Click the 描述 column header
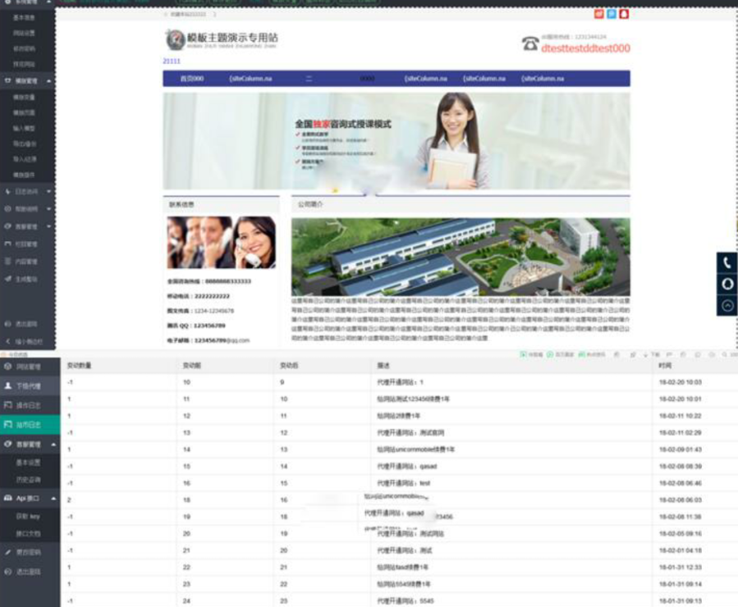738x607 pixels. tap(383, 365)
